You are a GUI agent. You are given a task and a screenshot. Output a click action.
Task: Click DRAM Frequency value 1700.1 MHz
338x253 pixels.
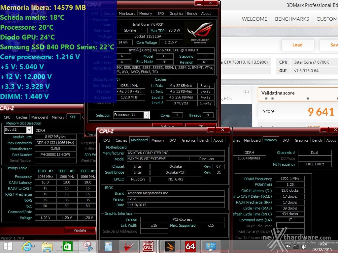(x=290, y=179)
